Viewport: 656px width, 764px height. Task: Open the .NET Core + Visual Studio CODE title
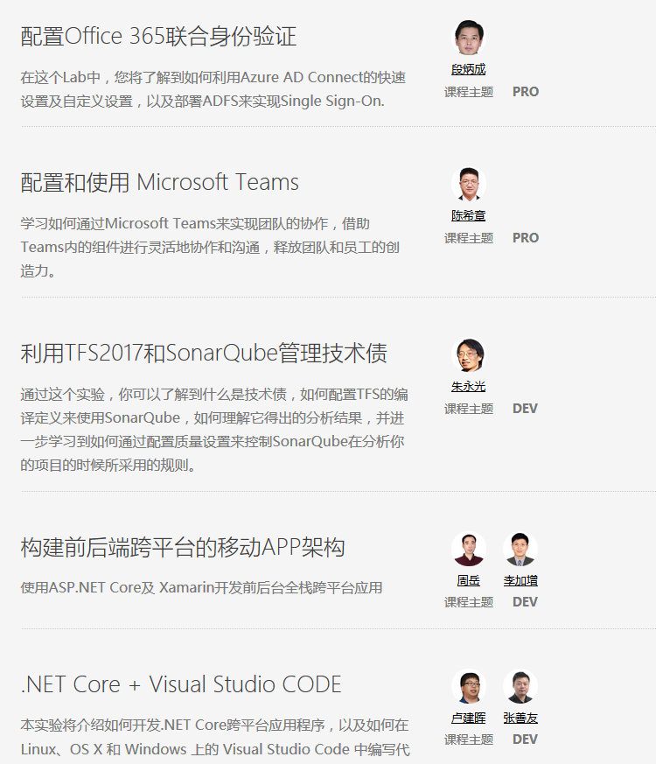tap(181, 684)
